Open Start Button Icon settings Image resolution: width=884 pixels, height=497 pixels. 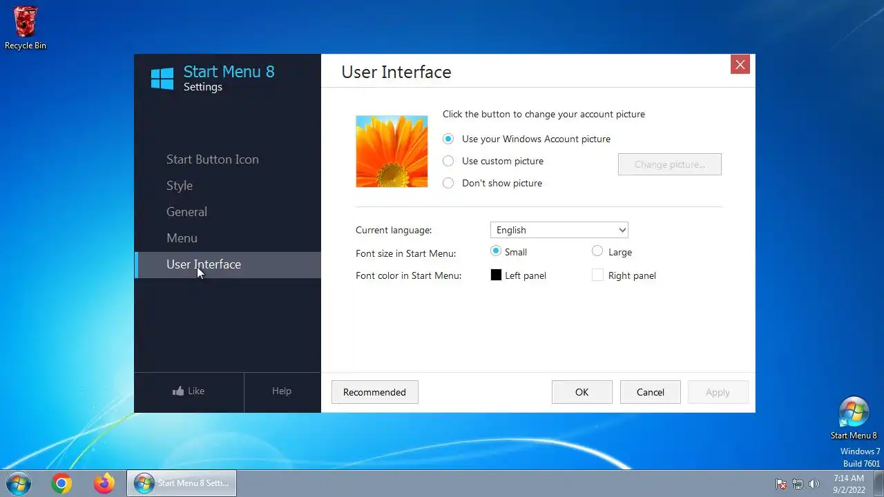pyautogui.click(x=213, y=159)
